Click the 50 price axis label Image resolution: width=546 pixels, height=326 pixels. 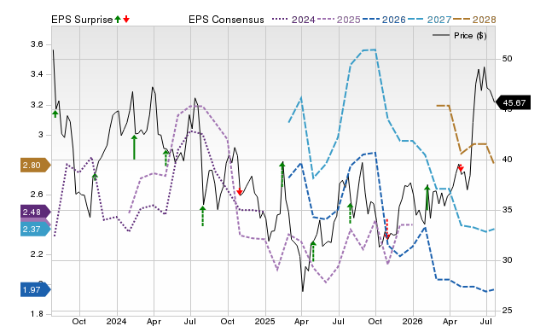[507, 59]
